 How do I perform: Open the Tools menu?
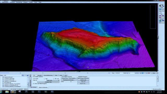[x=36, y=2]
